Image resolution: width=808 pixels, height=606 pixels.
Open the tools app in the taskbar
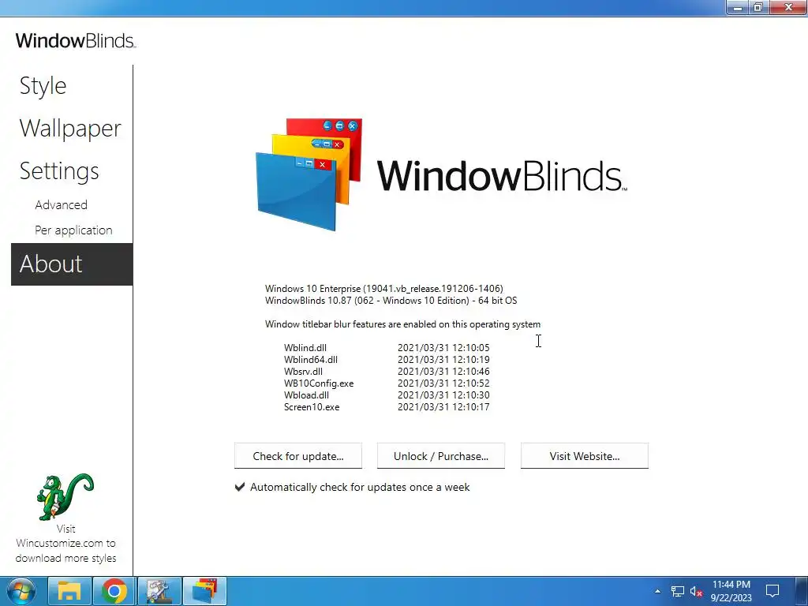coord(159,591)
